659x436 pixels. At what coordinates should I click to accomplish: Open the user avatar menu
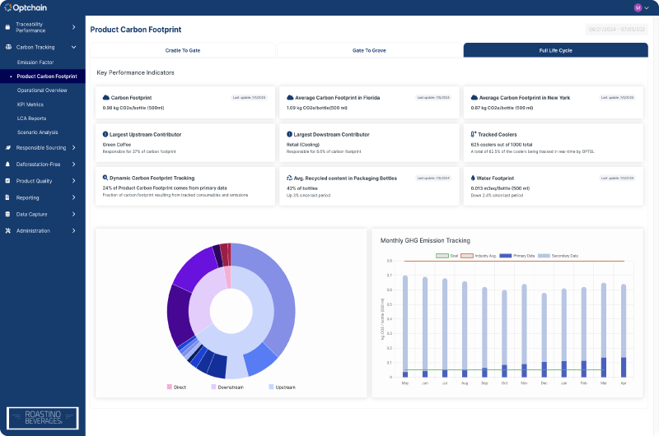tap(638, 7)
